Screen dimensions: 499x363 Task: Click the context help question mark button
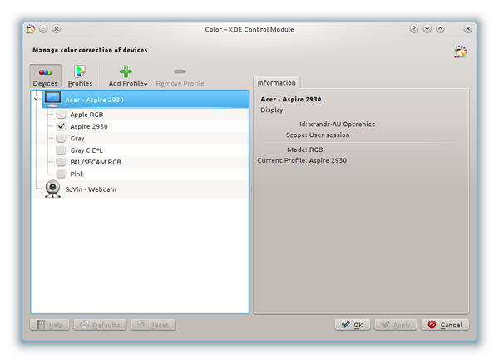pyautogui.click(x=413, y=29)
